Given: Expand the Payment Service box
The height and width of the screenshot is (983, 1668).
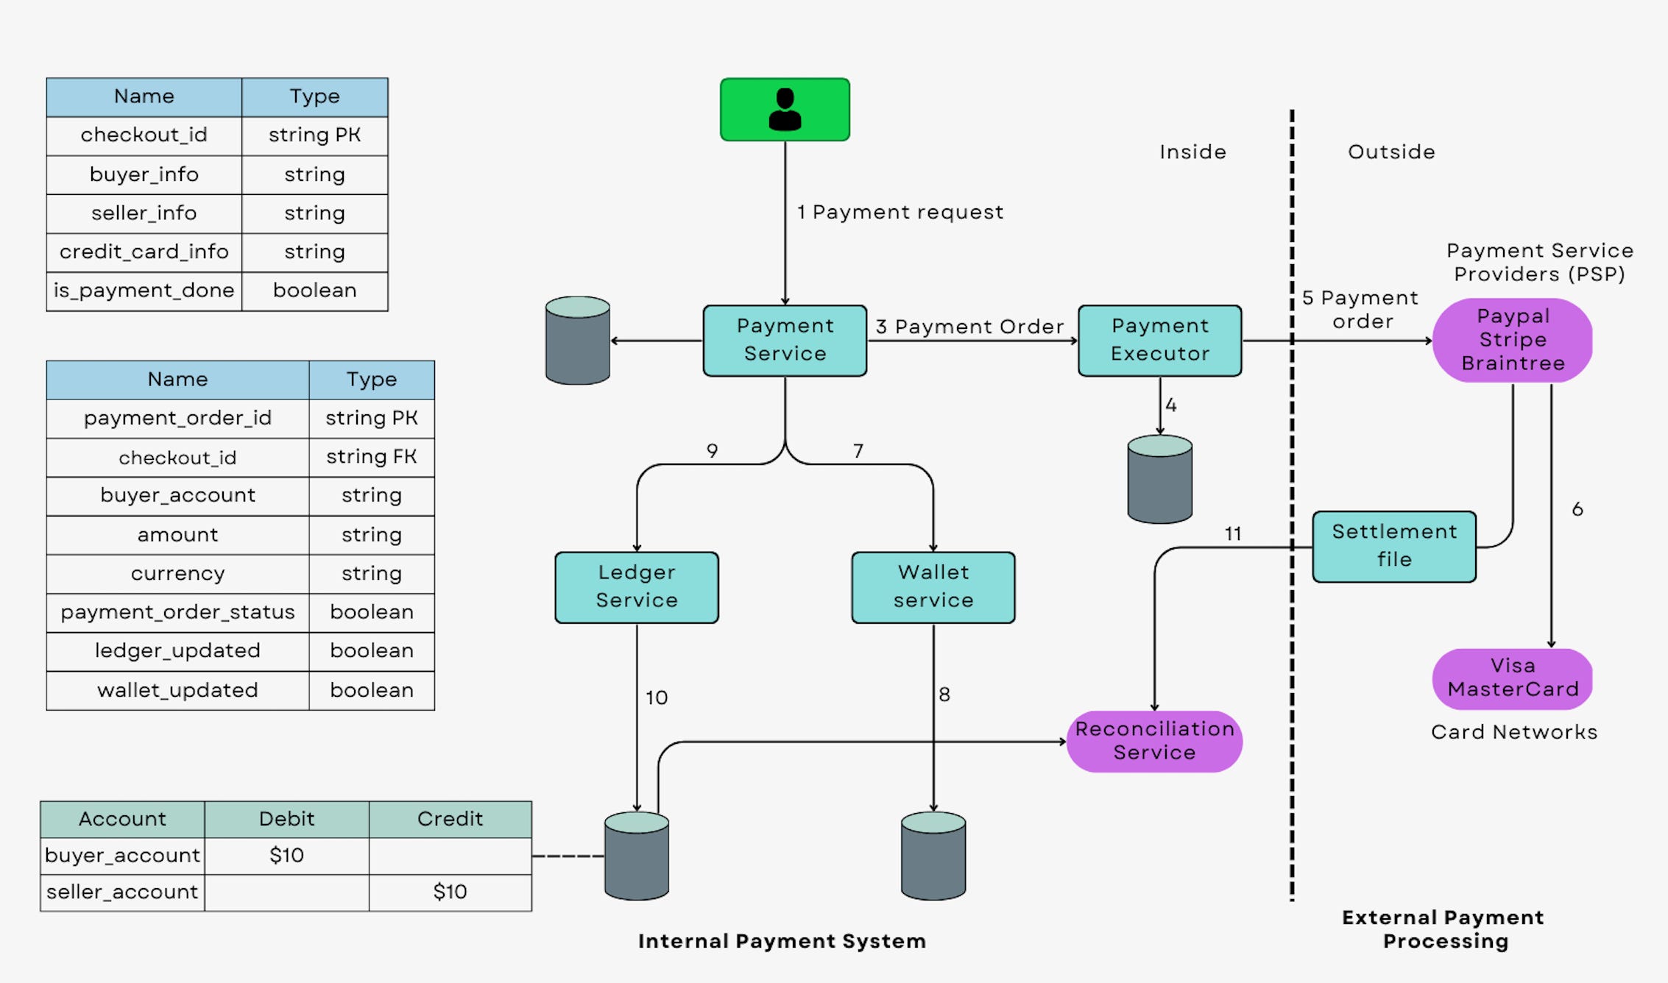Looking at the screenshot, I should click(x=785, y=340).
